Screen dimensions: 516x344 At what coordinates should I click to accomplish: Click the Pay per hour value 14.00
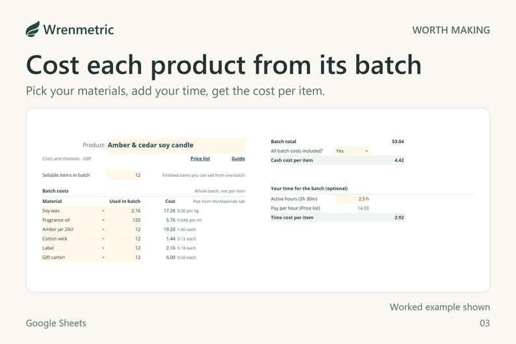[363, 208]
